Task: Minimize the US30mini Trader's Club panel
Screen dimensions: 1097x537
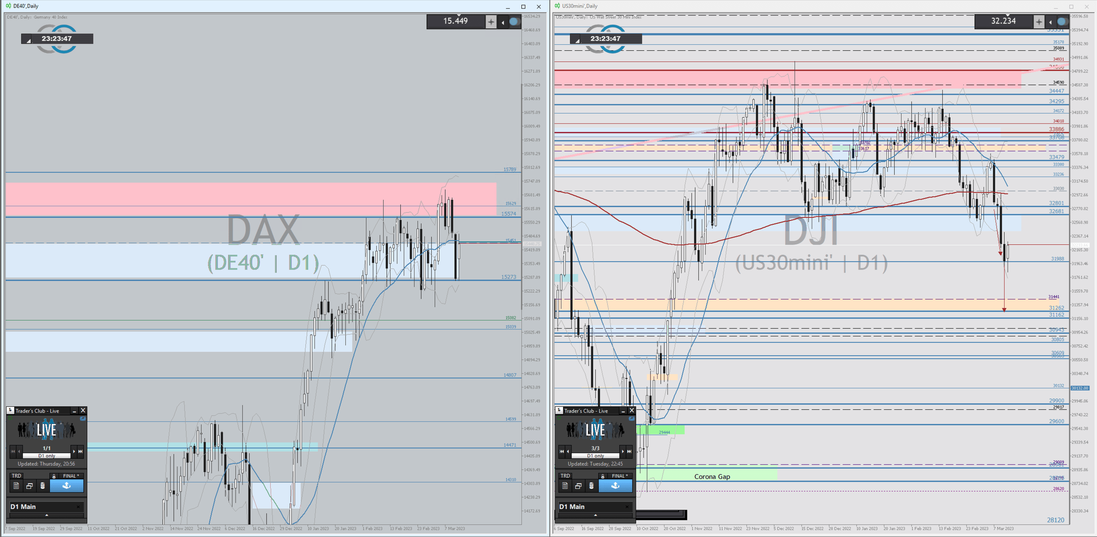Action: (x=623, y=411)
